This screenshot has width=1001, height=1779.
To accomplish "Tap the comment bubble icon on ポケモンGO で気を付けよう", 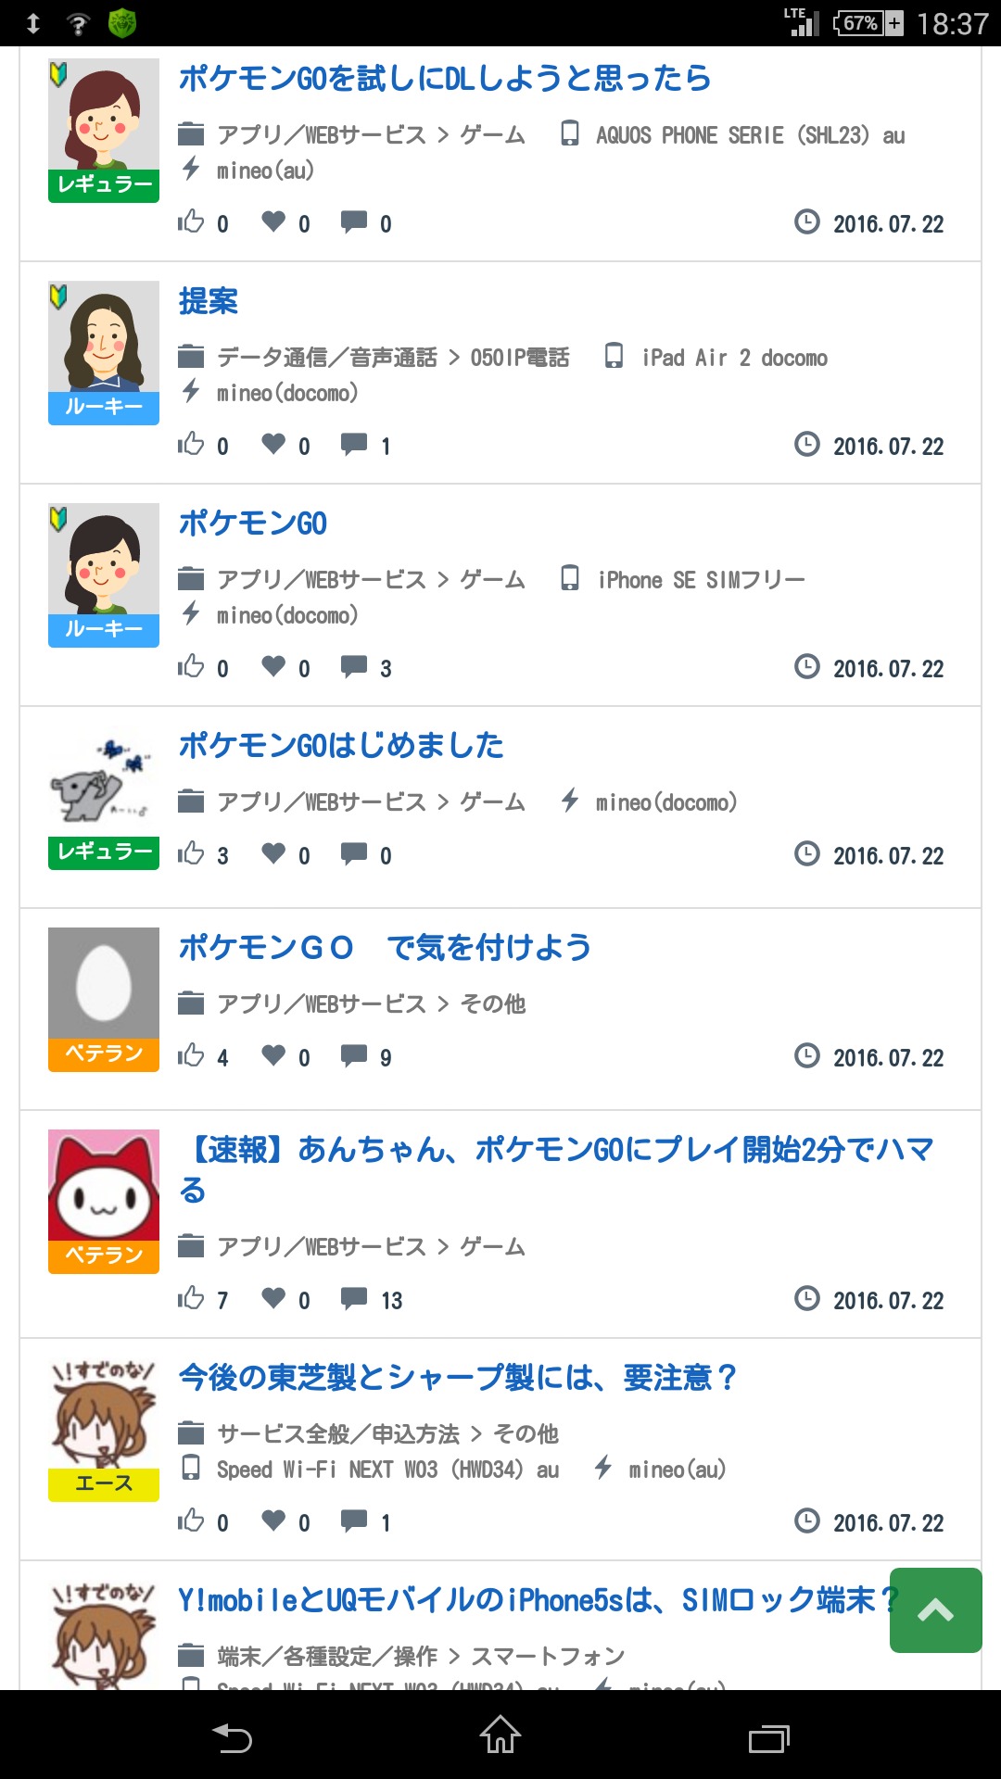I will (353, 1054).
